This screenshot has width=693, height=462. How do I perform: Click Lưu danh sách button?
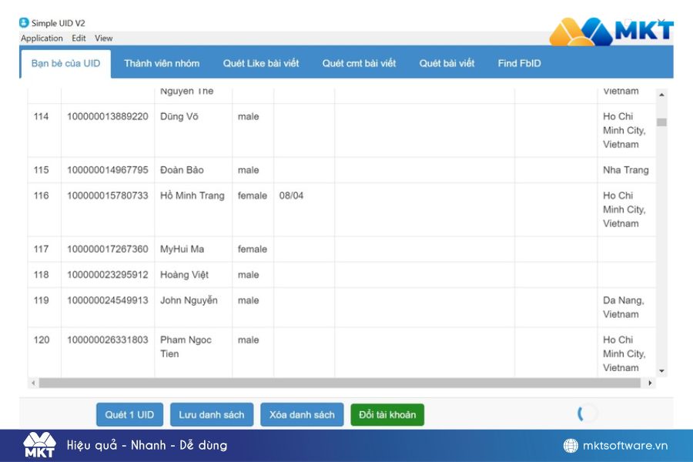pos(211,415)
